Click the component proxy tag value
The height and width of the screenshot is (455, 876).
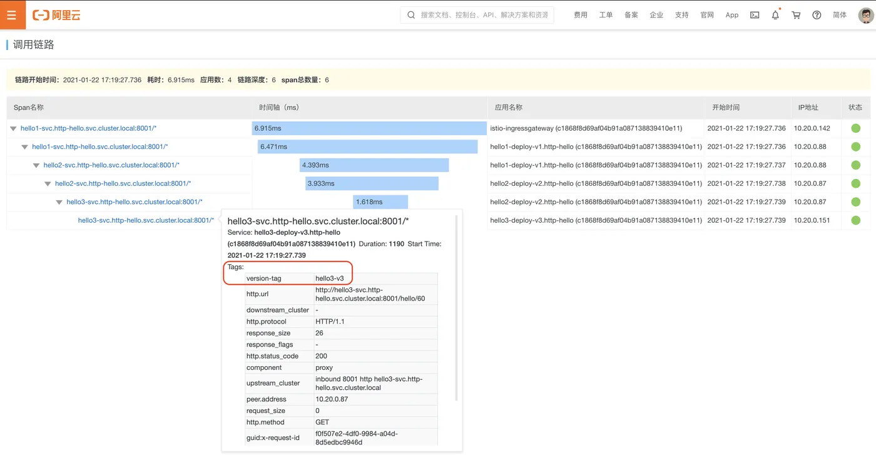[324, 368]
